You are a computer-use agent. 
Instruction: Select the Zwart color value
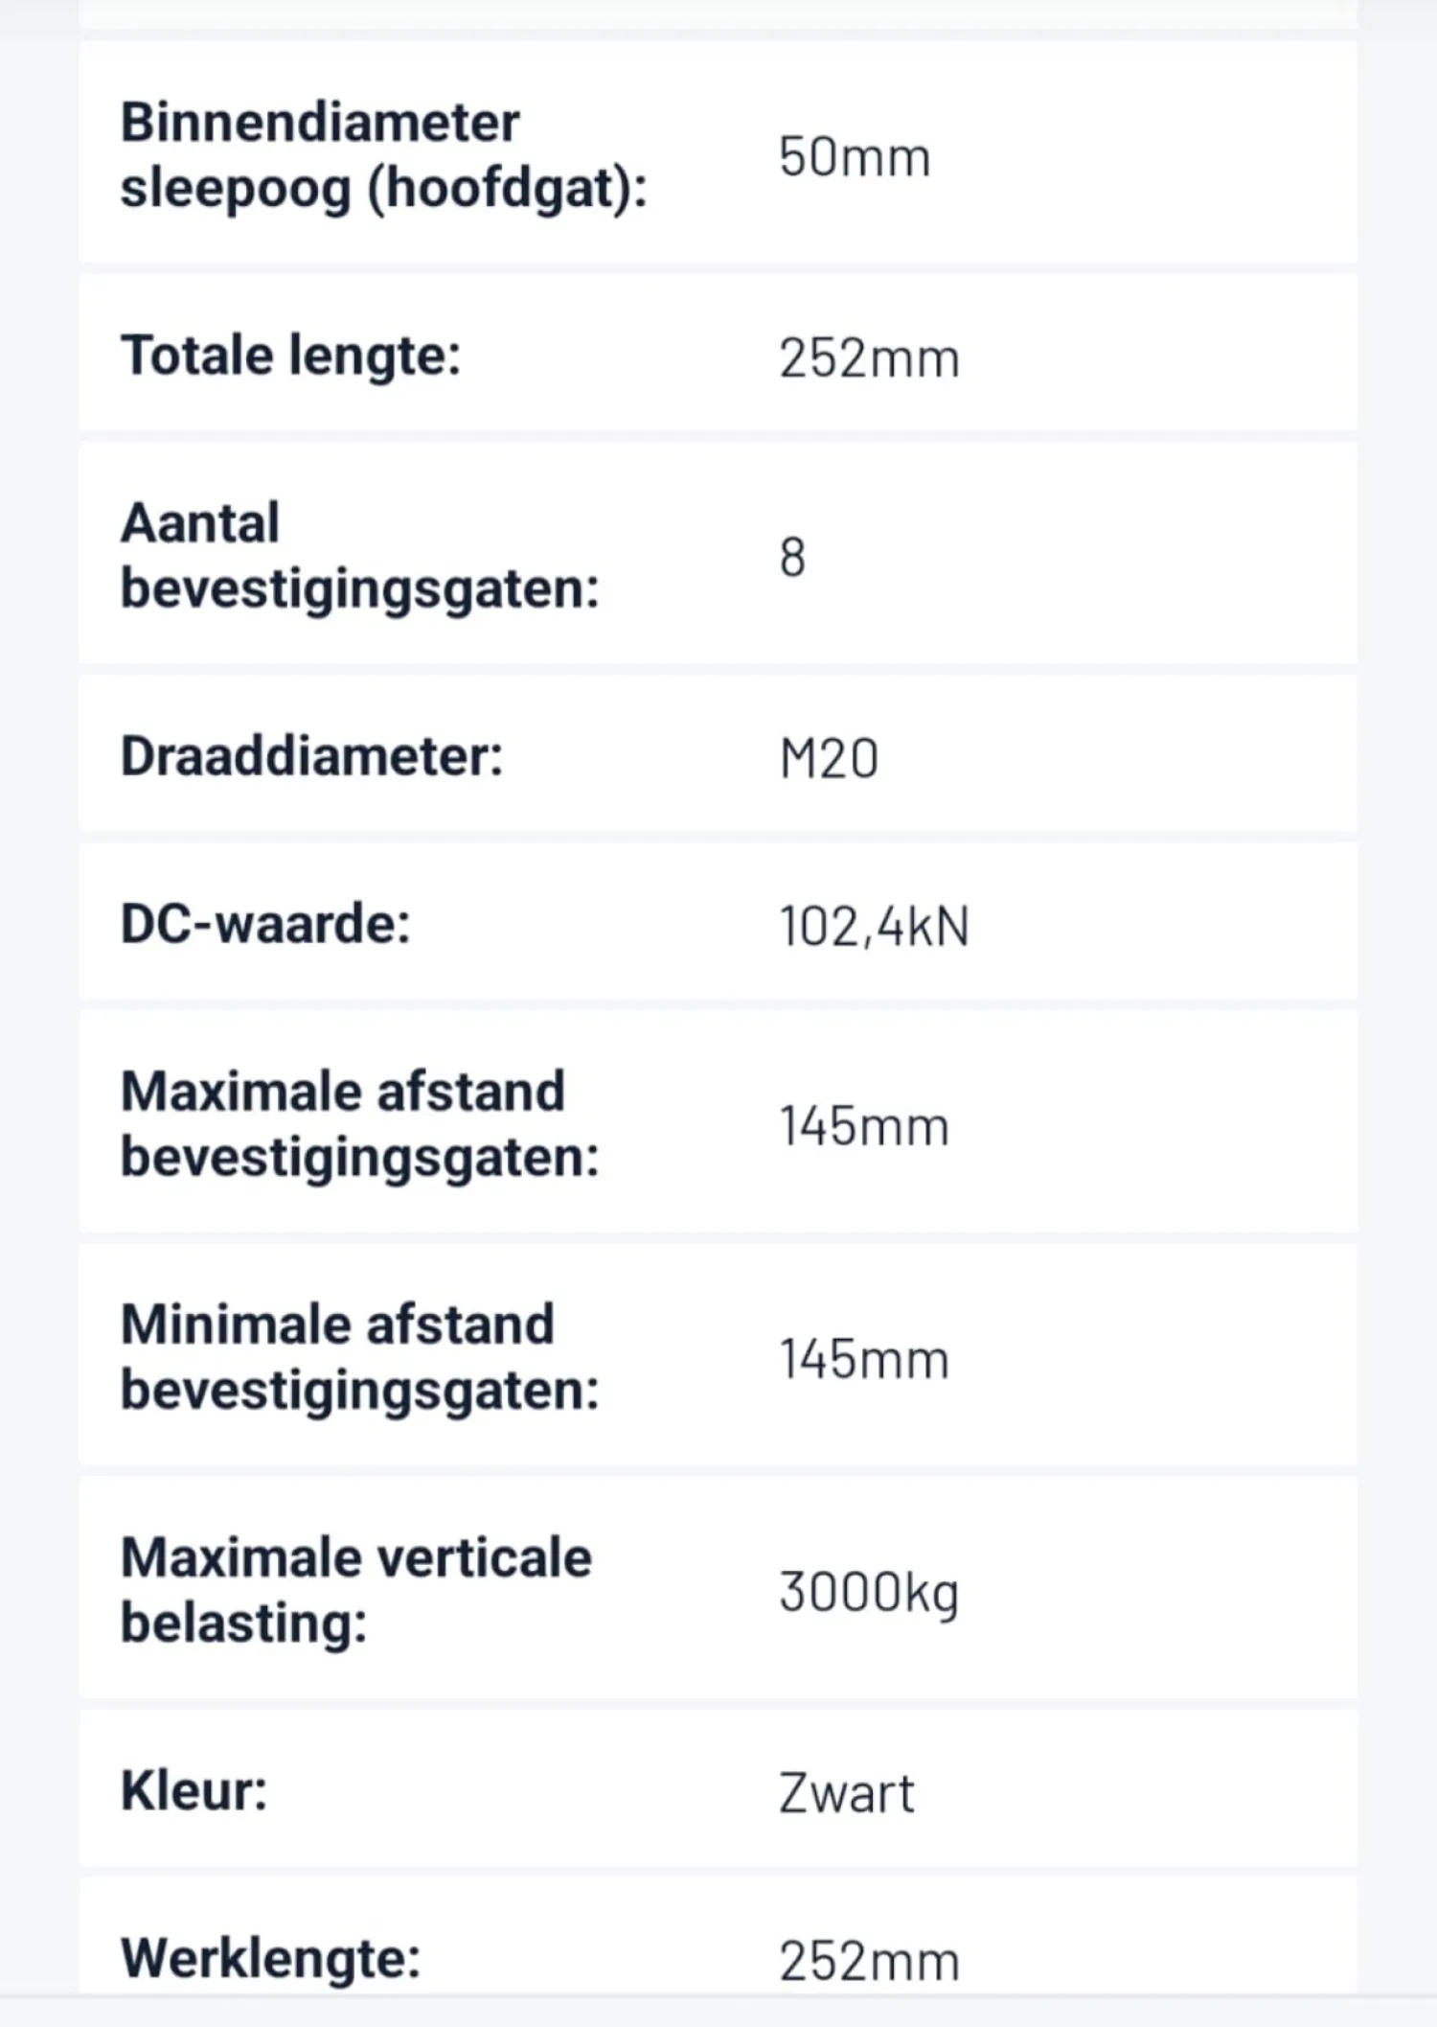point(846,1793)
